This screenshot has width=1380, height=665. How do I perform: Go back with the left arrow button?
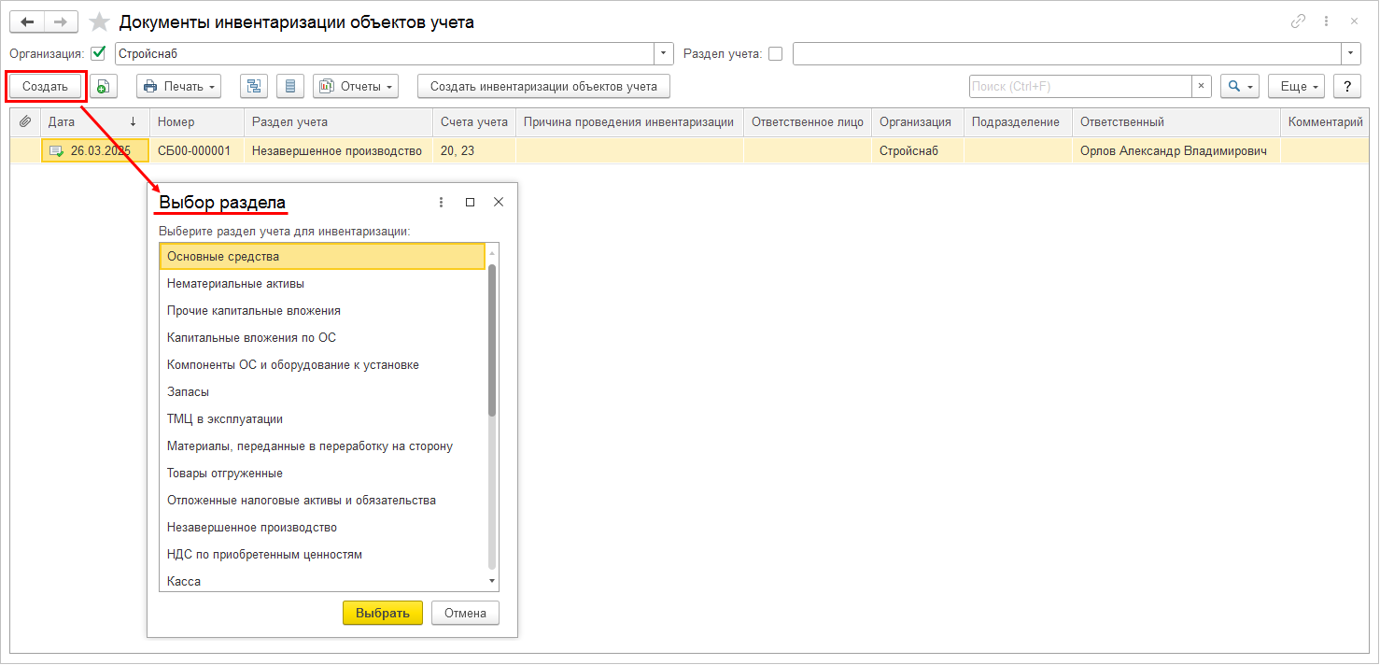click(27, 21)
